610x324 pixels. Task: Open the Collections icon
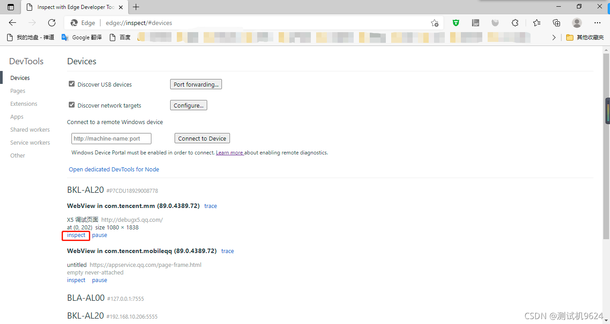tap(556, 23)
